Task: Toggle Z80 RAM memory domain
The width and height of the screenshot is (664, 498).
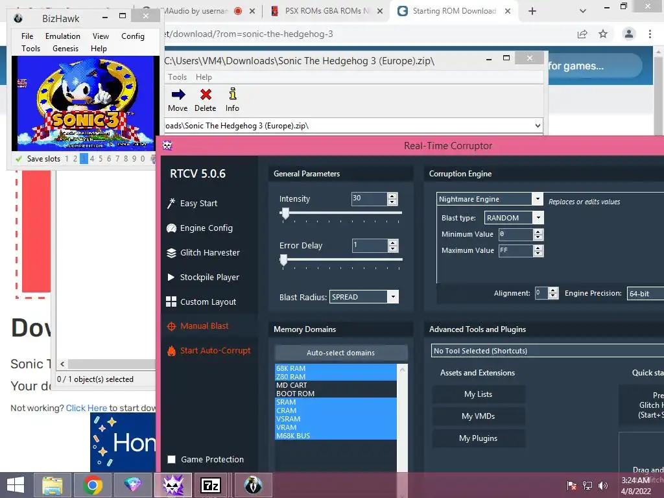Action: [336, 377]
